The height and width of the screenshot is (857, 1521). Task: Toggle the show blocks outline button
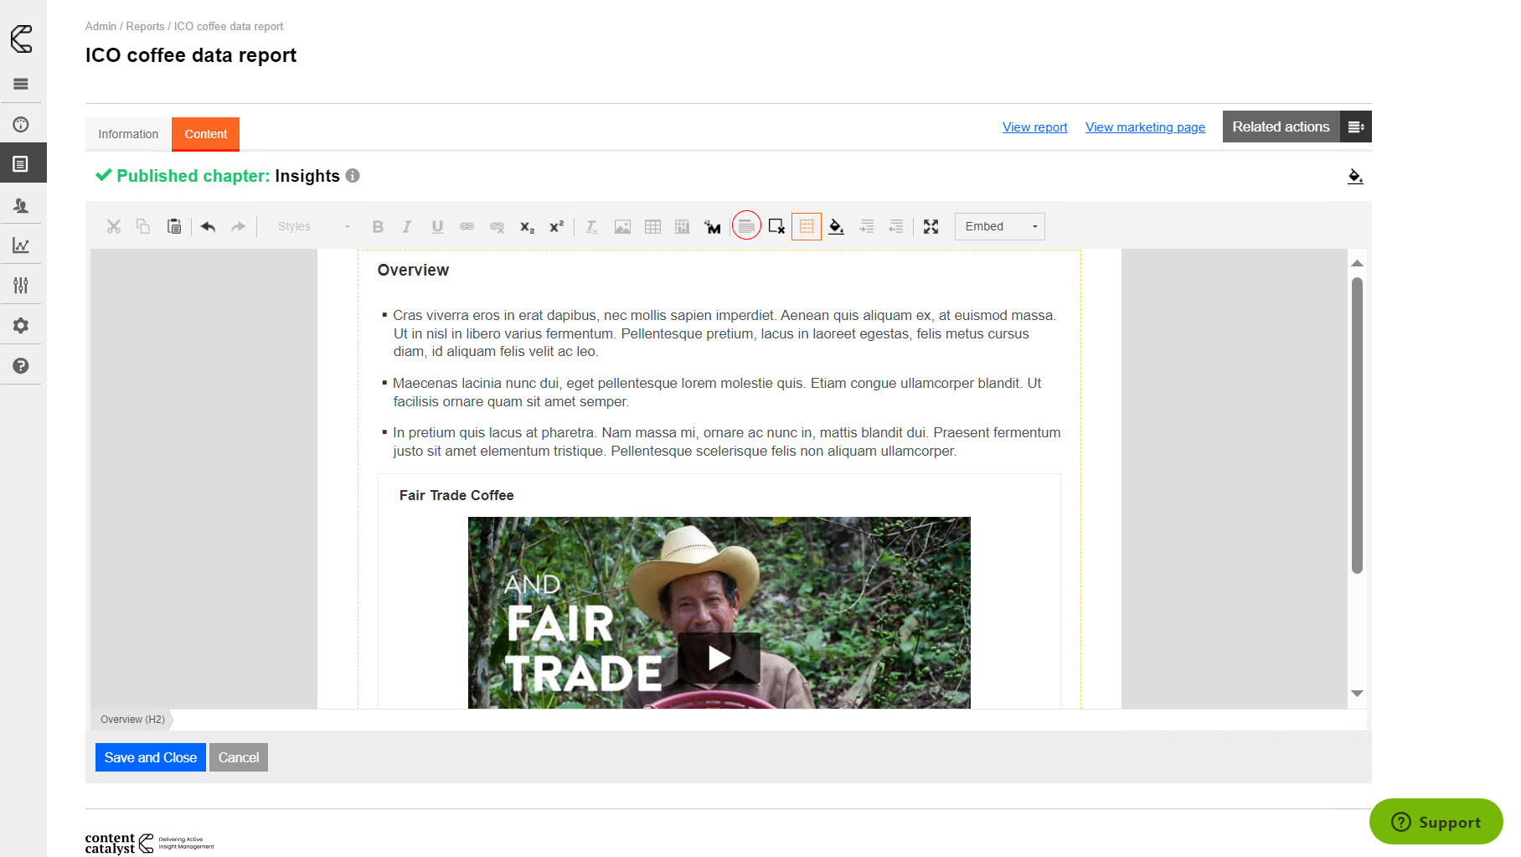(x=806, y=227)
